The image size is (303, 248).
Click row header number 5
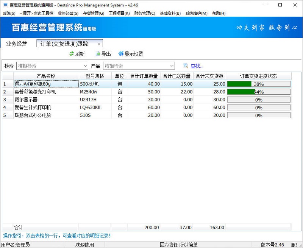click(8, 115)
